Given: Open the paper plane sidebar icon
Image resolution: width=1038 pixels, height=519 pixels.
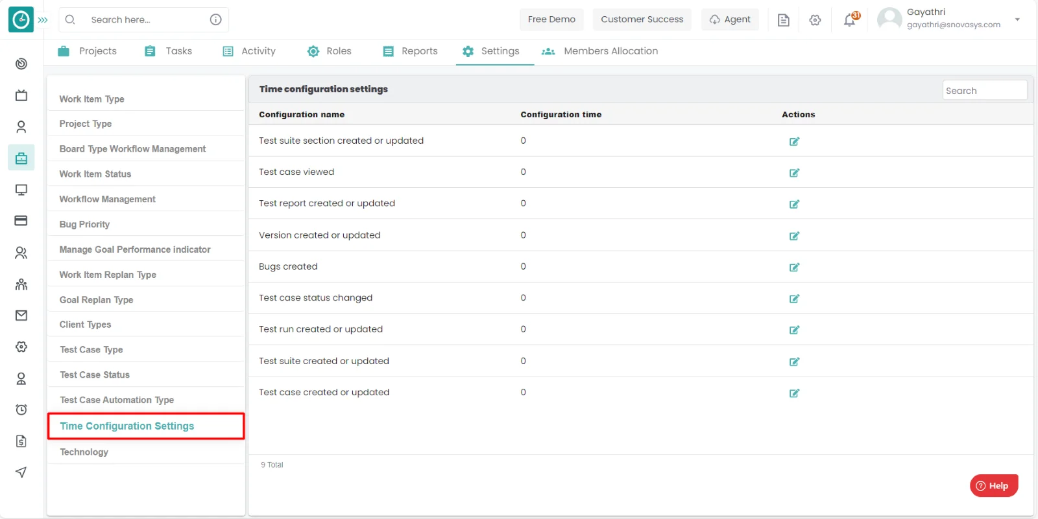Looking at the screenshot, I should tap(21, 472).
